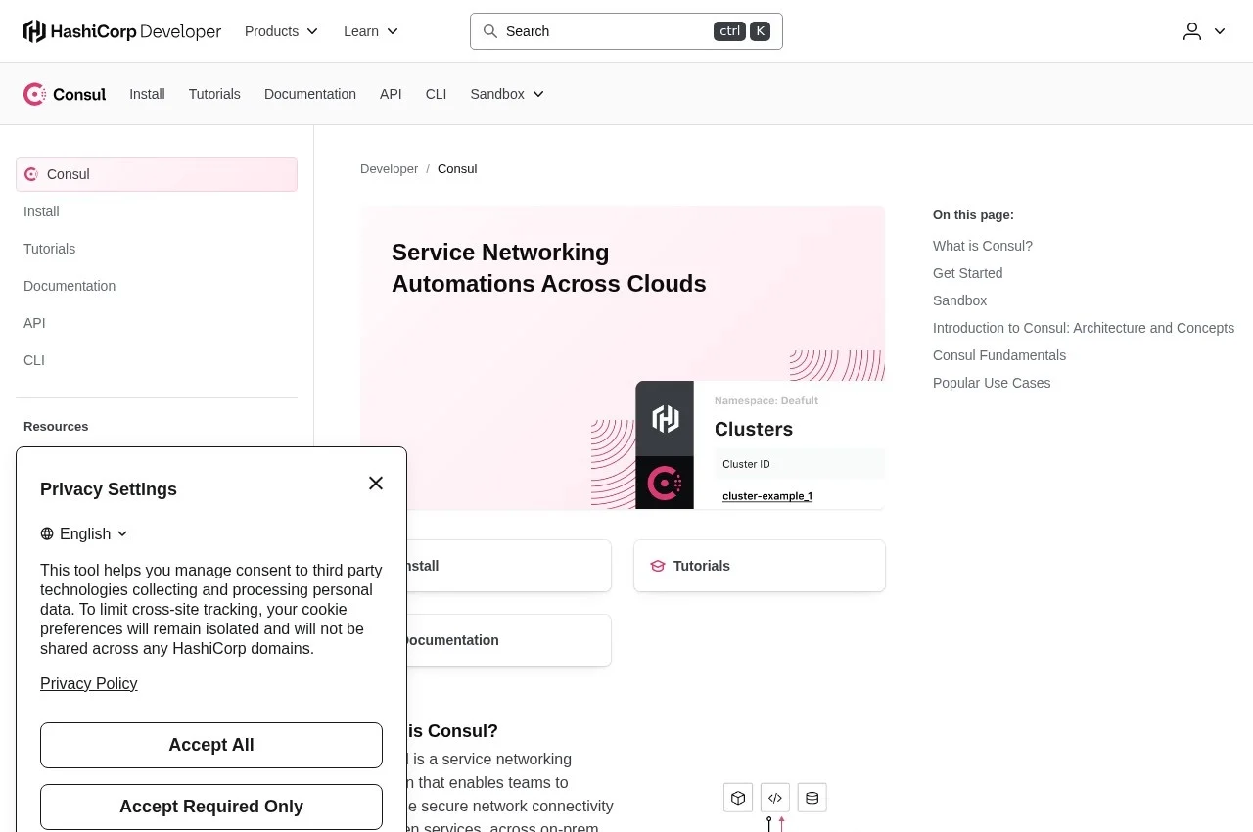Select Install in the left sidebar
1253x832 pixels.
tap(157, 211)
